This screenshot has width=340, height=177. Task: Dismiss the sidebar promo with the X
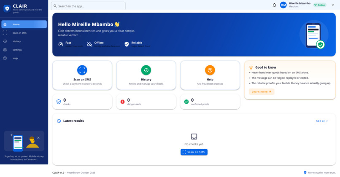pyautogui.click(x=38, y=137)
